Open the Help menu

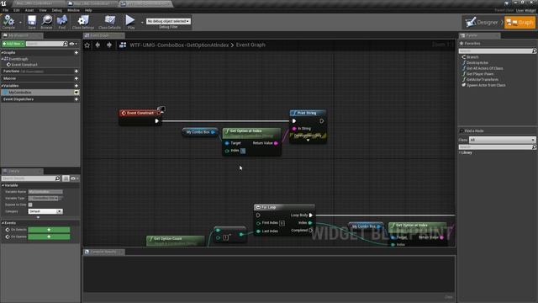[88, 10]
